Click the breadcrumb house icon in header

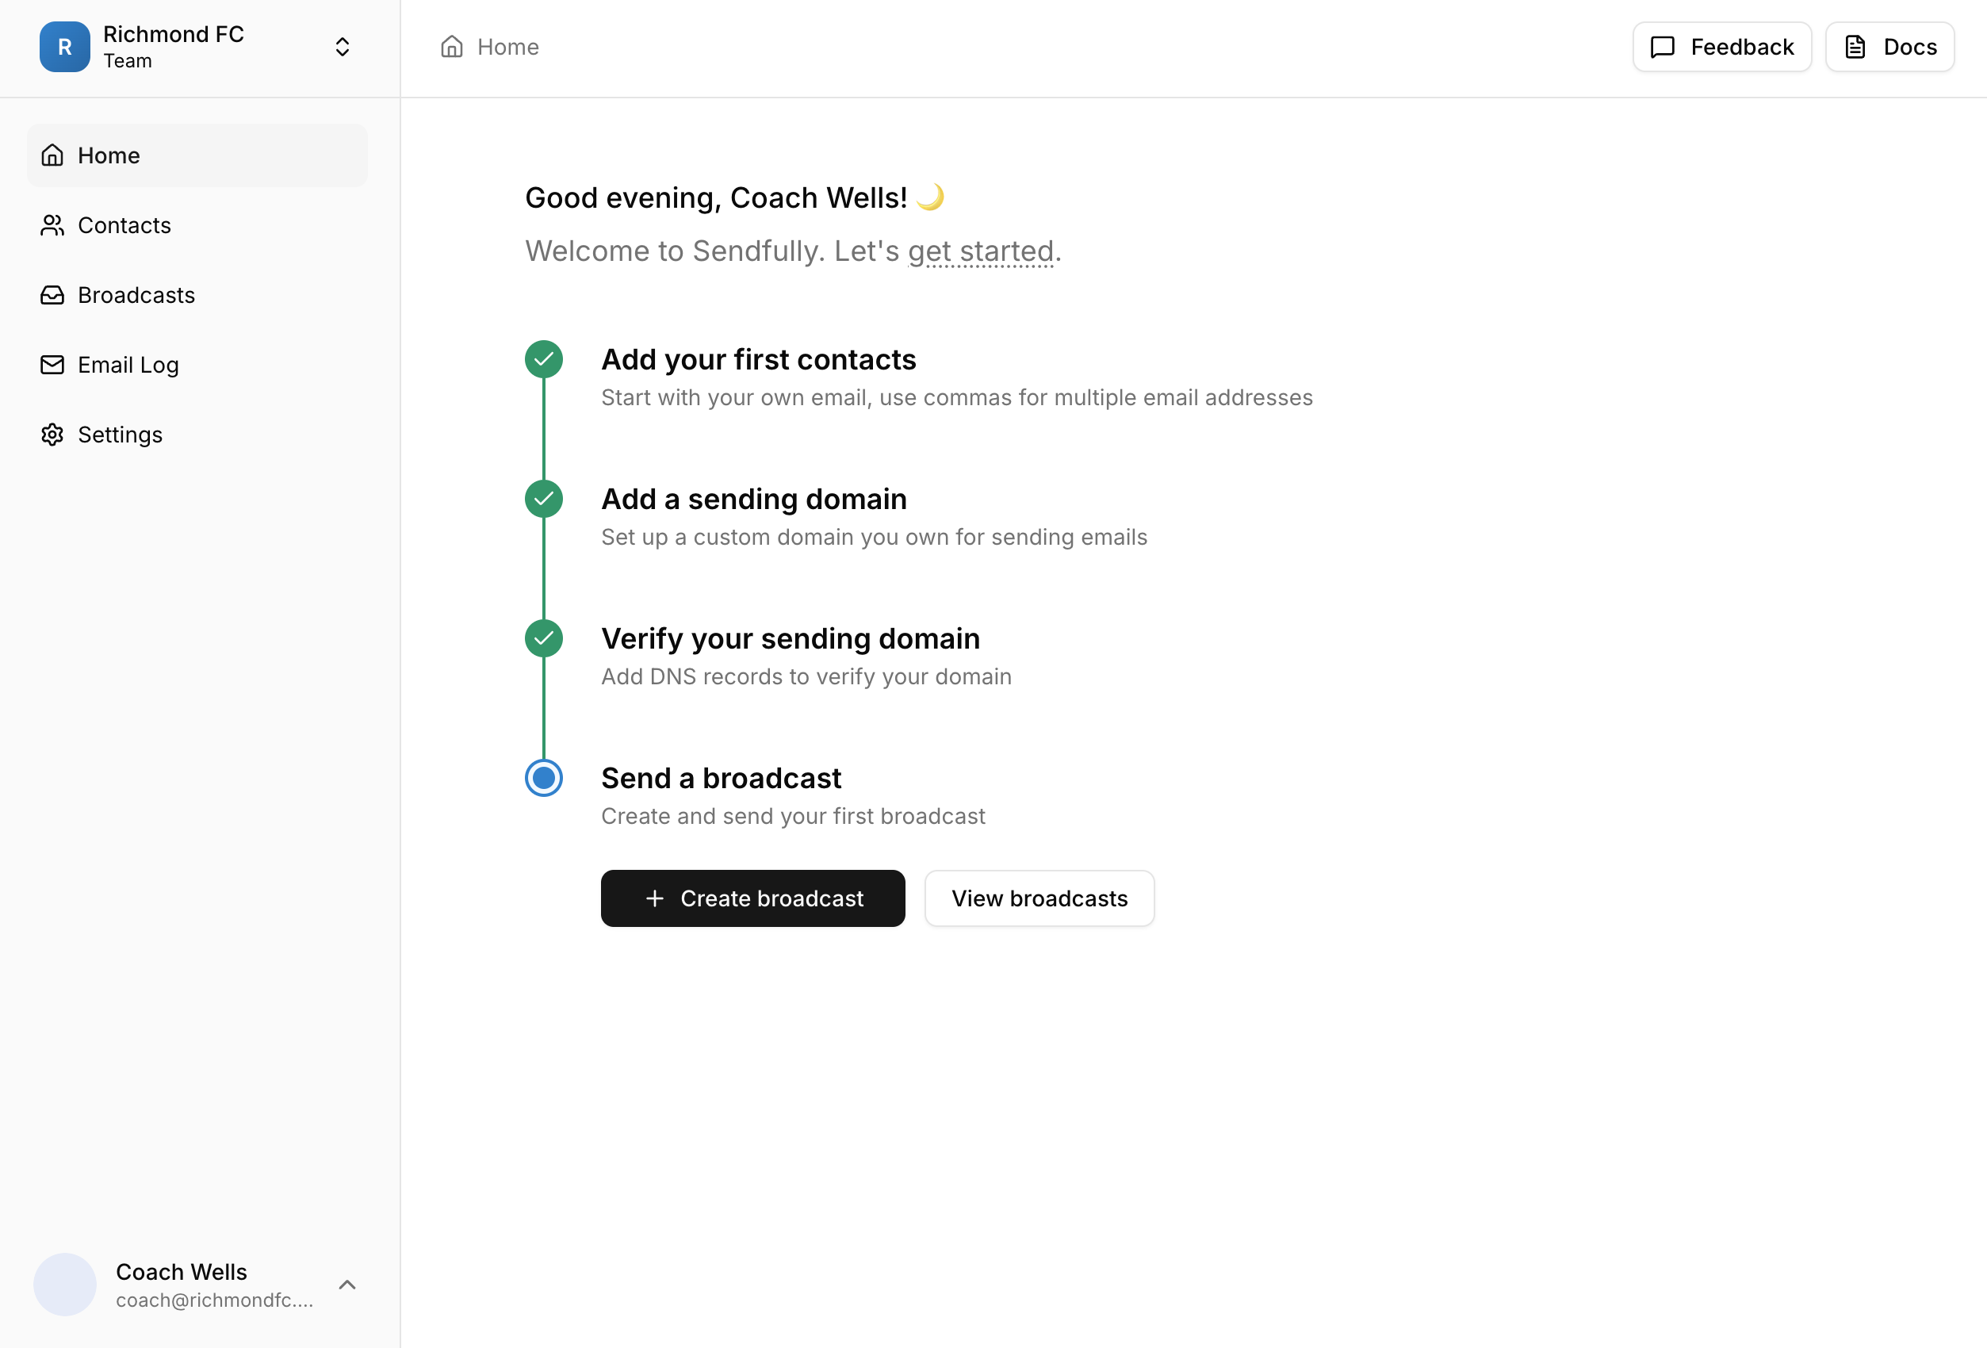point(451,47)
